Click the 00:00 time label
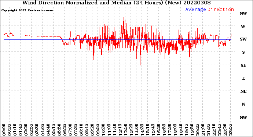 click(x=4, y=130)
